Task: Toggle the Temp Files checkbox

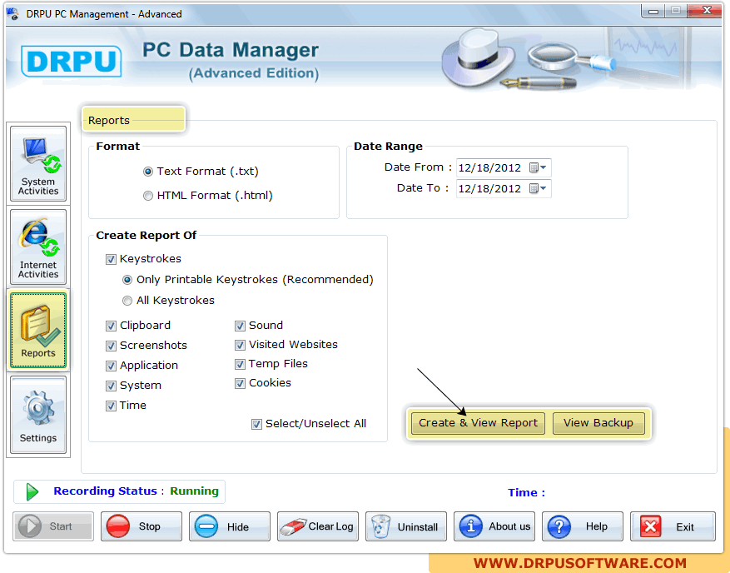Action: [x=240, y=364]
